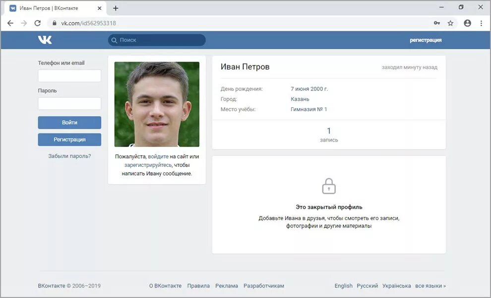Click the site security lock in address bar
Viewport: 491px width, 298px height.
(54, 23)
